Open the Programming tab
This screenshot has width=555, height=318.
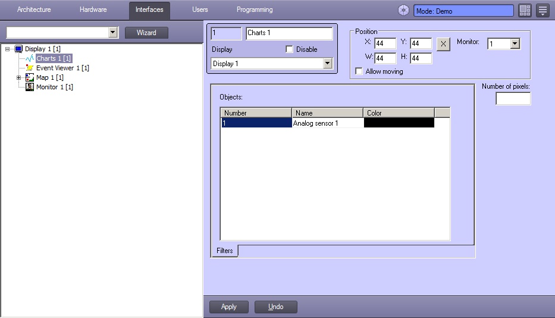255,10
